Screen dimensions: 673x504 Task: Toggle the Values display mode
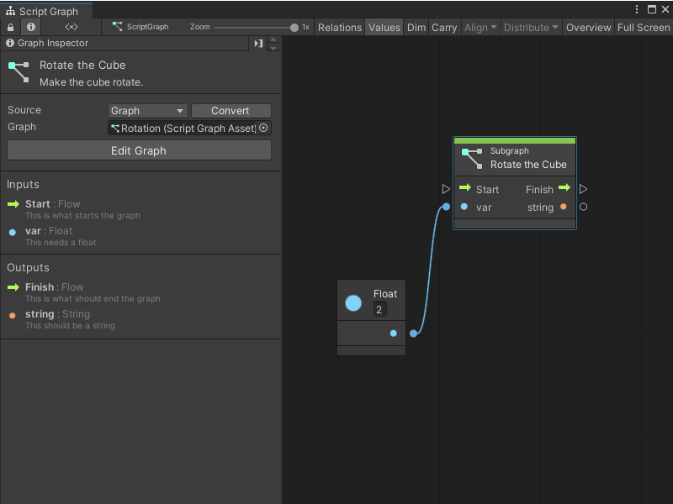coord(384,27)
